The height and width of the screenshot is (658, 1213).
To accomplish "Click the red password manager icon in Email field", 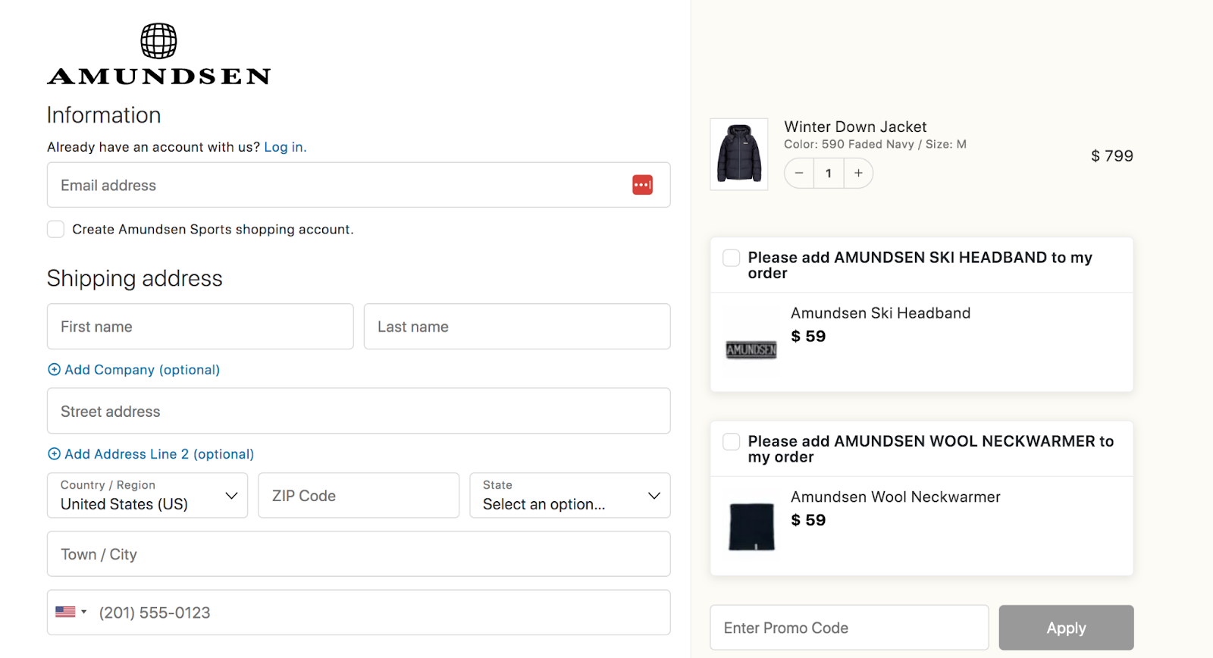I will (642, 185).
